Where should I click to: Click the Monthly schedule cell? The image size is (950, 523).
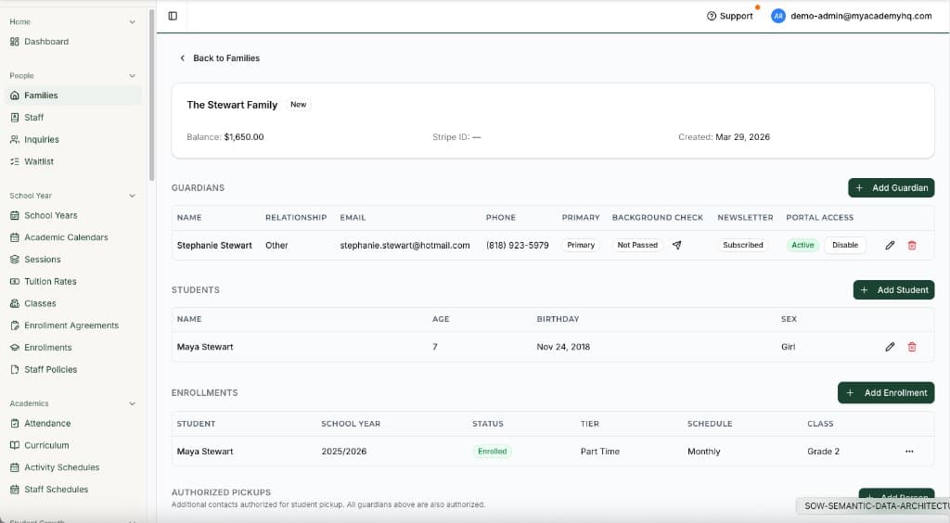(x=704, y=452)
